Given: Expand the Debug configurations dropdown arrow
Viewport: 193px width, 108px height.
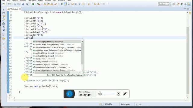Looking at the screenshot, I should [30, 4].
